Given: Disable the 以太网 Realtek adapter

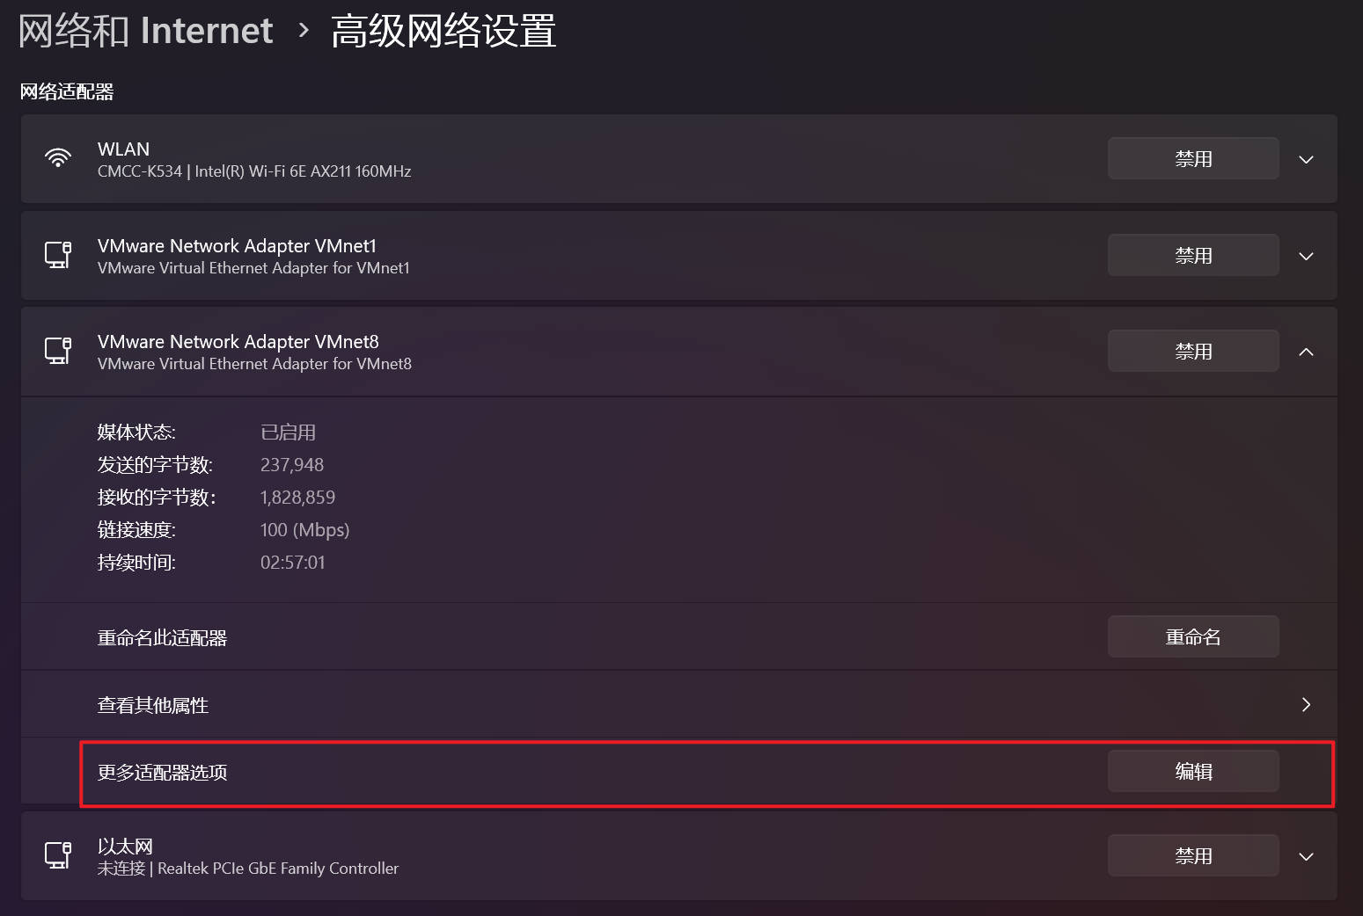Looking at the screenshot, I should click(x=1192, y=856).
